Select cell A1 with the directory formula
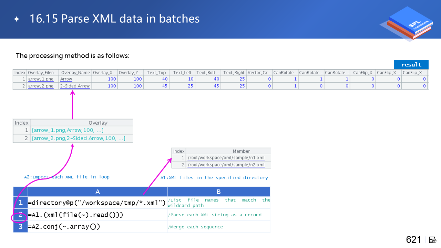The width and height of the screenshot is (441, 248). coord(98,203)
